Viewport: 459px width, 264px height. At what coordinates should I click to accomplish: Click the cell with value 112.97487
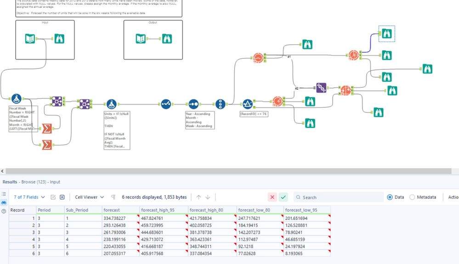pyautogui.click(x=260, y=240)
